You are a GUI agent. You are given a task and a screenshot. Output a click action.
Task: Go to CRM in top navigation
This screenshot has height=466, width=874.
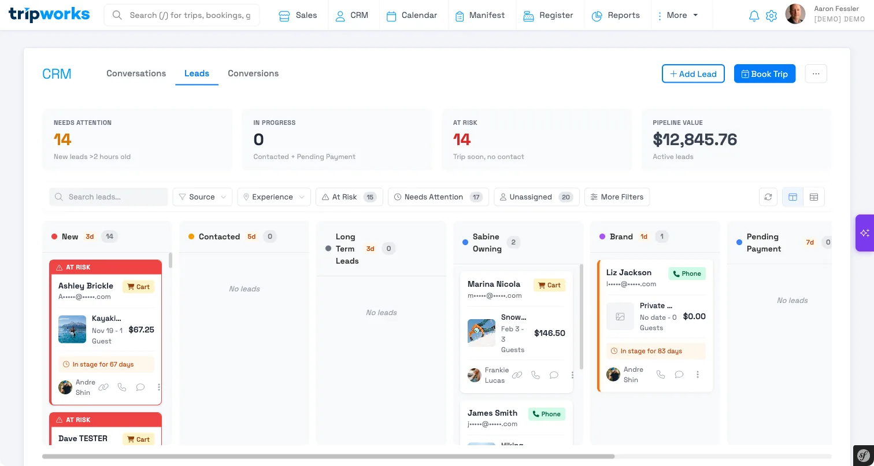[352, 16]
